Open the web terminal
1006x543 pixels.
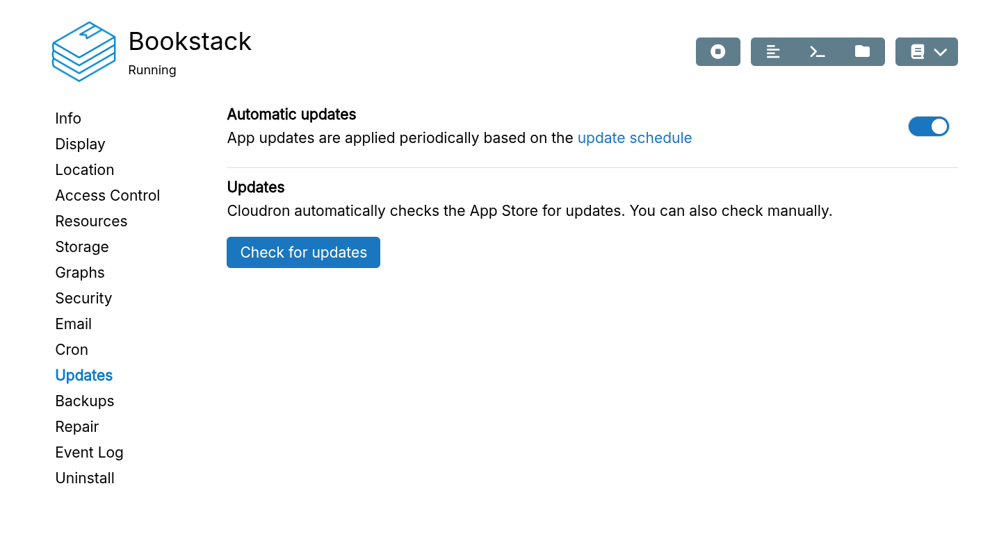pos(817,51)
